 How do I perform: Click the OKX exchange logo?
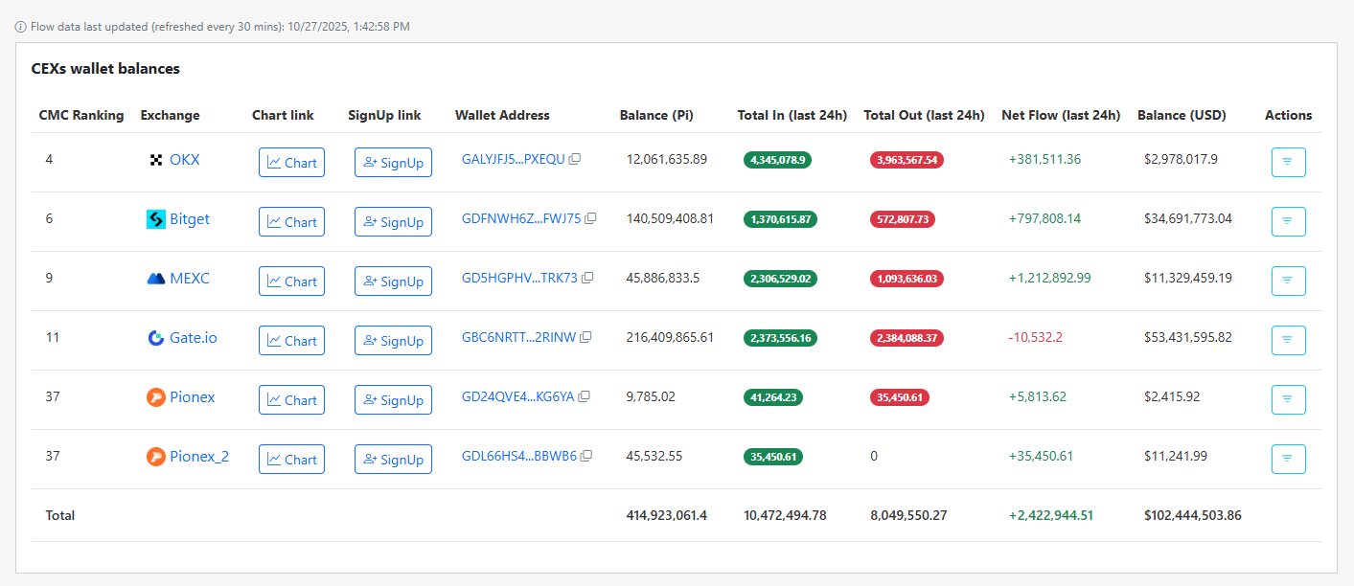tap(156, 160)
